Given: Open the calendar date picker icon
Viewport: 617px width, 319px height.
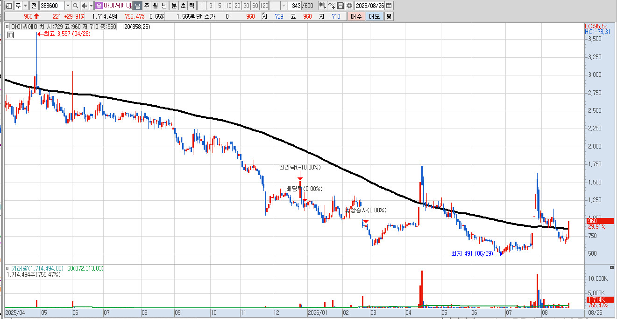Looking at the screenshot, I should [x=390, y=6].
